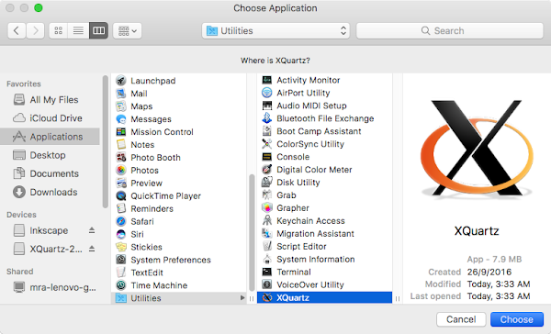Image resolution: width=551 pixels, height=334 pixels.
Task: Click the sidebar vertical scrollbar
Action: point(105,141)
